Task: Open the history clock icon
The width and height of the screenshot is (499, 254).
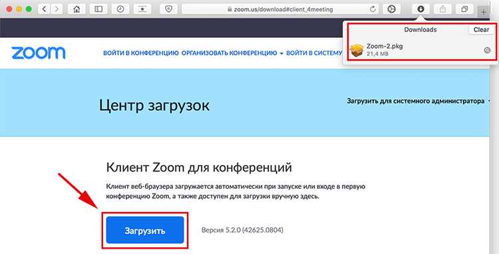Action: tap(120, 9)
